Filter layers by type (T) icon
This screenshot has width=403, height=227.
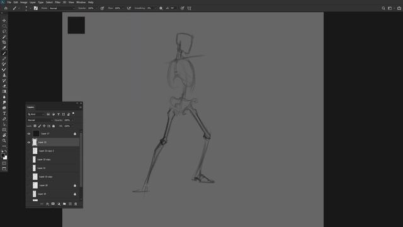[59, 114]
